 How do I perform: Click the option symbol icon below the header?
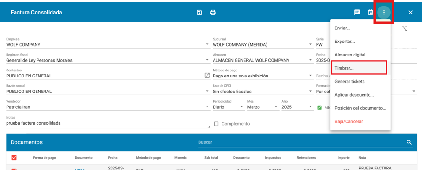coord(405,28)
